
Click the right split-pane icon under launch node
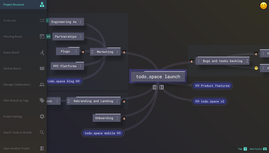[161, 87]
